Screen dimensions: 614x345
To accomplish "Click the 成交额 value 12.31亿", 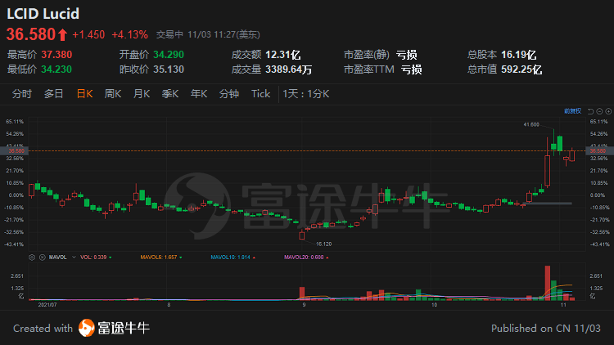I will click(x=283, y=55).
